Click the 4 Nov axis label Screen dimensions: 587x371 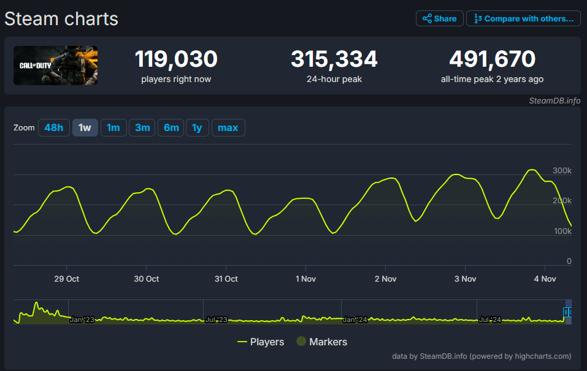[545, 279]
